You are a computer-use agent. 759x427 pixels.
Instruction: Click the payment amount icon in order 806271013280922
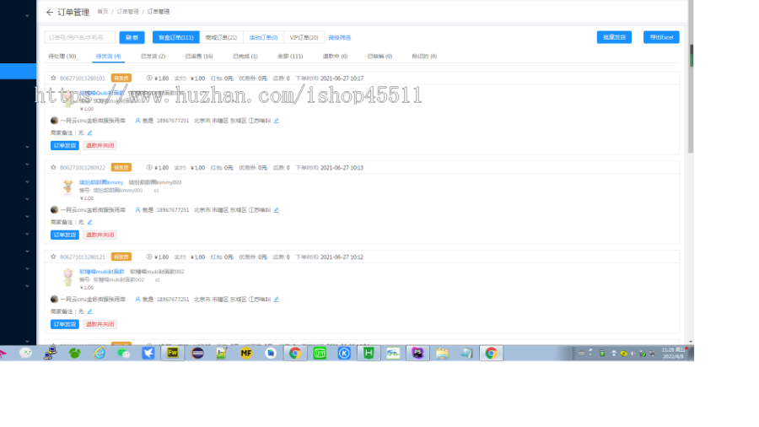[x=149, y=167]
